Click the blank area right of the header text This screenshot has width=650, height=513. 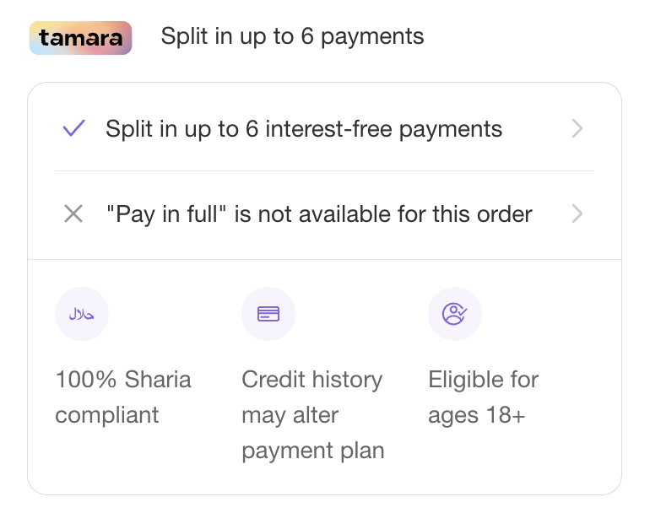pyautogui.click(x=532, y=37)
